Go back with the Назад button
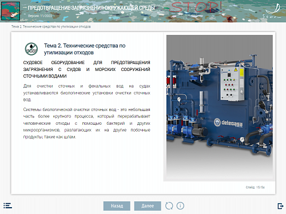 tap(117, 206)
